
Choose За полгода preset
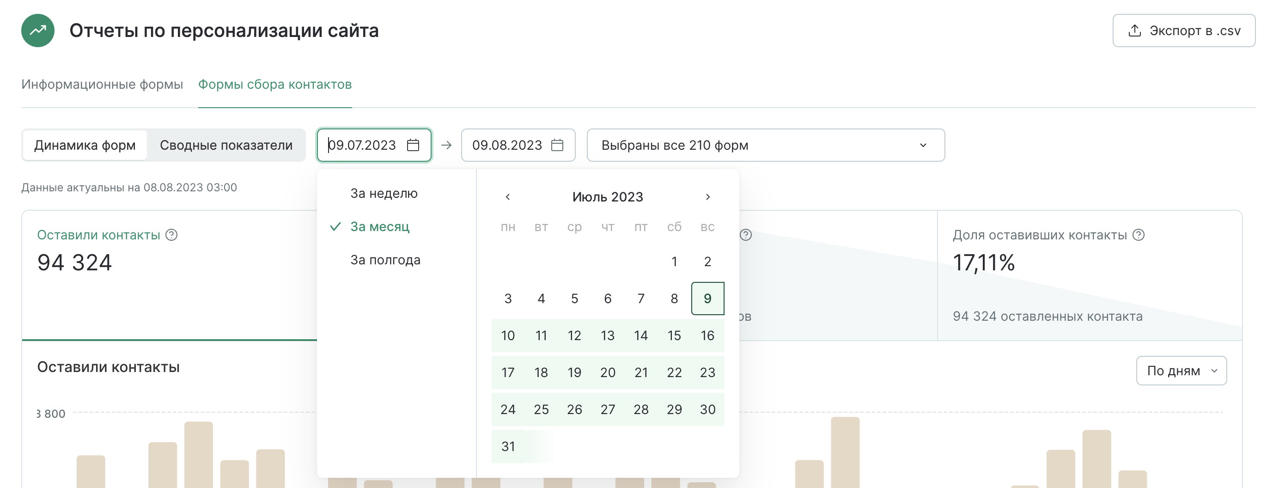point(385,260)
